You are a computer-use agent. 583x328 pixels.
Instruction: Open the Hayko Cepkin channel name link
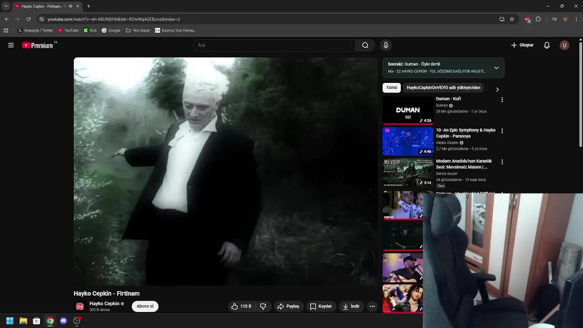tap(104, 303)
